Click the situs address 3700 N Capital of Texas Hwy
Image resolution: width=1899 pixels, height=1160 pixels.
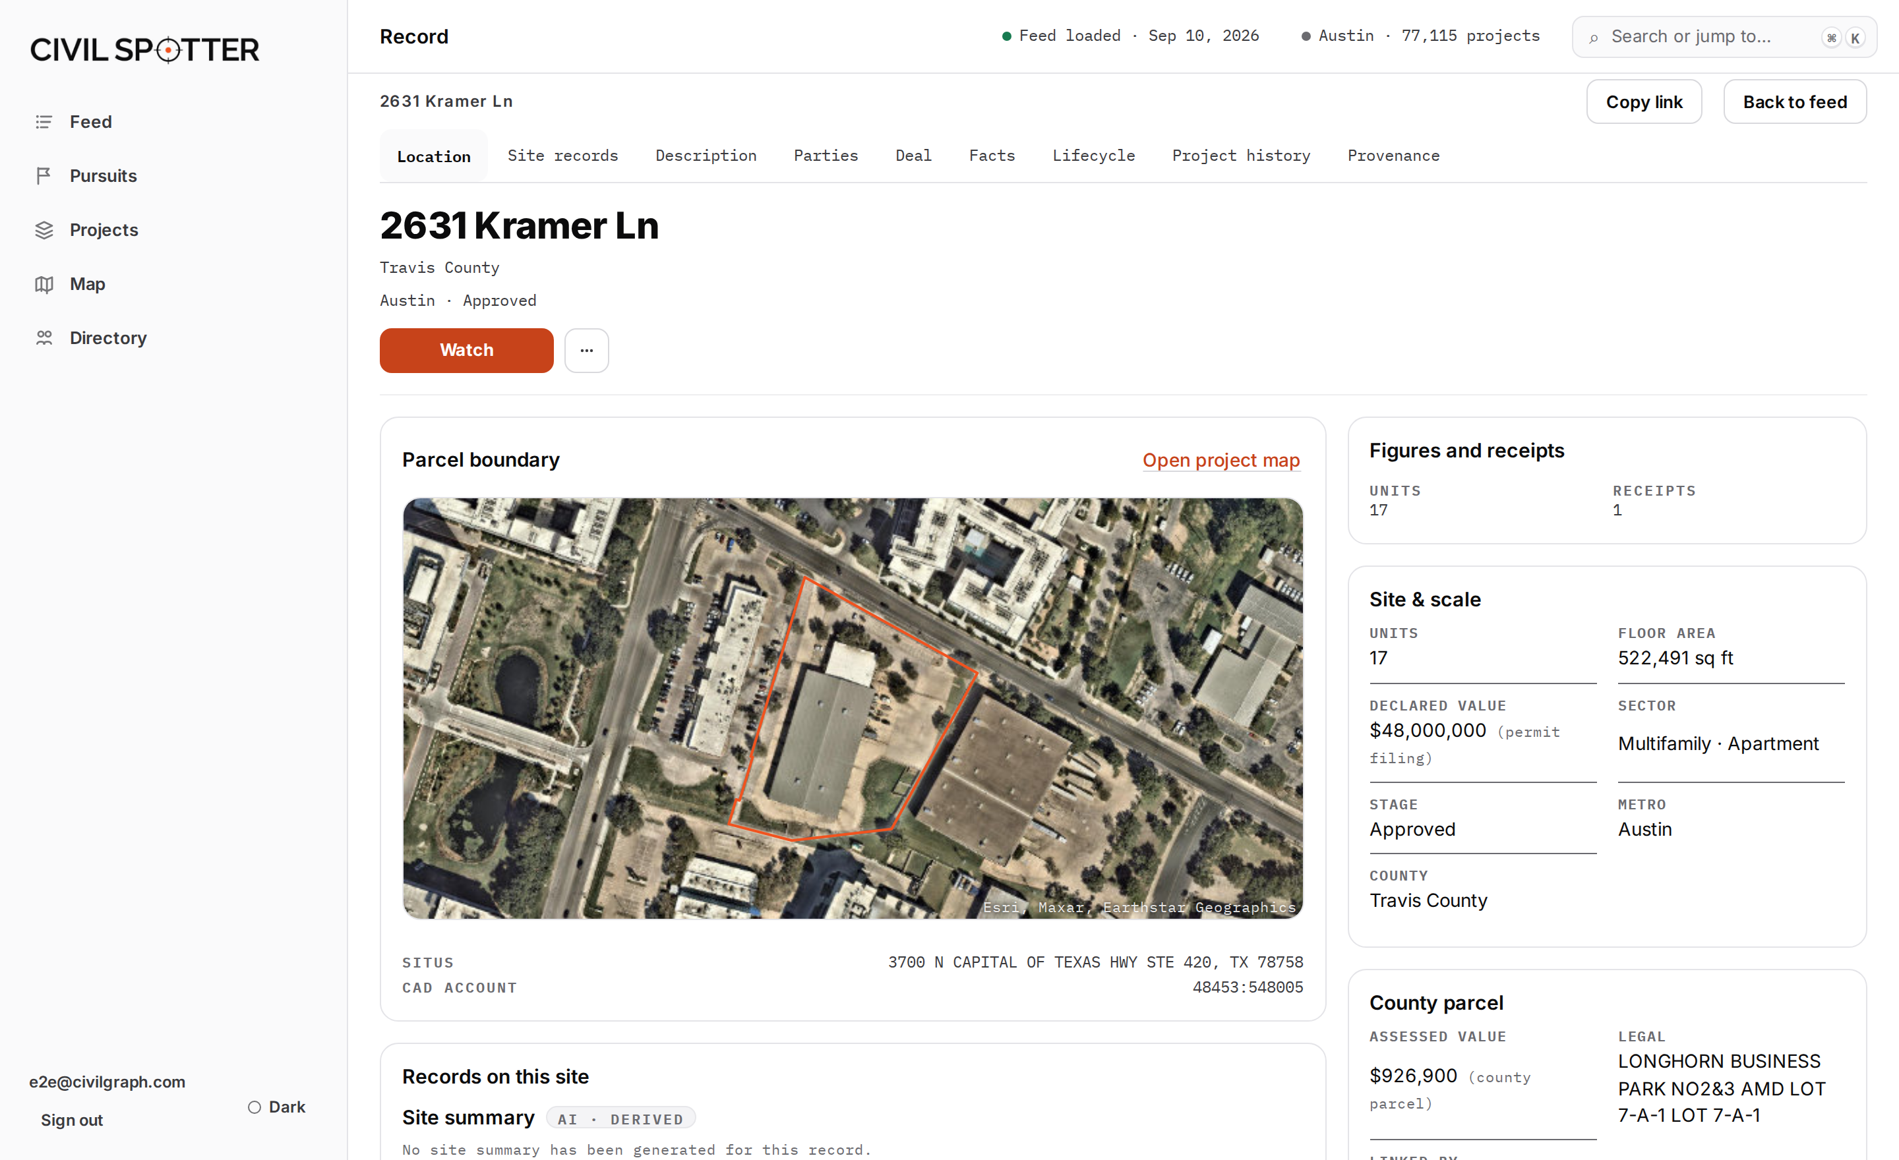tap(1095, 962)
